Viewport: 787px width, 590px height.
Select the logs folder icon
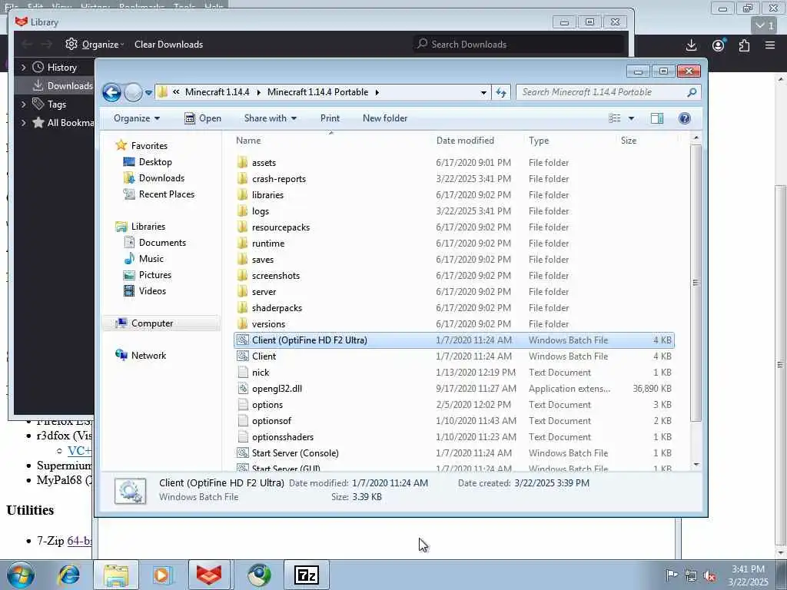point(242,210)
